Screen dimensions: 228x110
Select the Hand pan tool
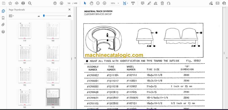(91, 3)
